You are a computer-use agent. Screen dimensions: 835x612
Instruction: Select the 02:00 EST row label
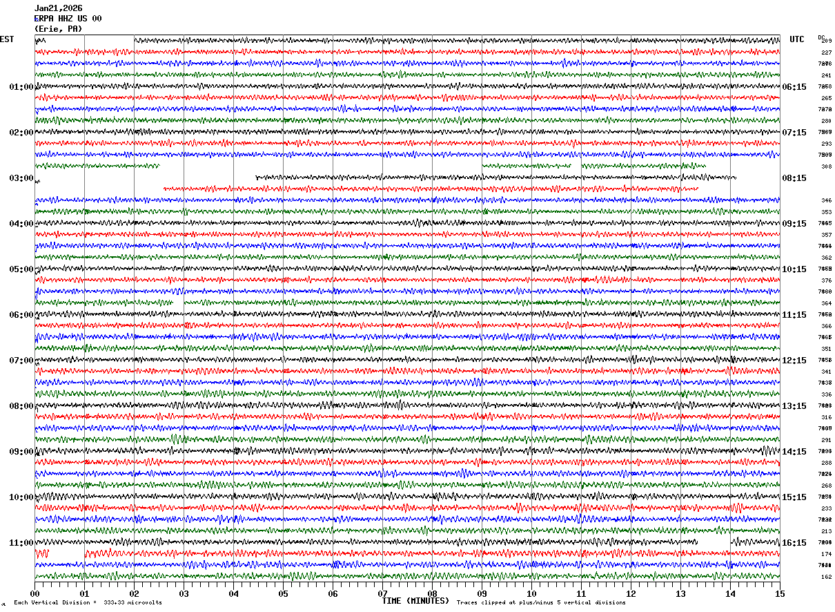(x=21, y=133)
